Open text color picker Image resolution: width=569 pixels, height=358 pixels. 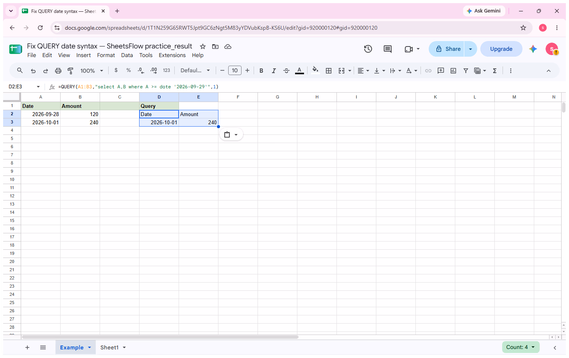coord(299,71)
